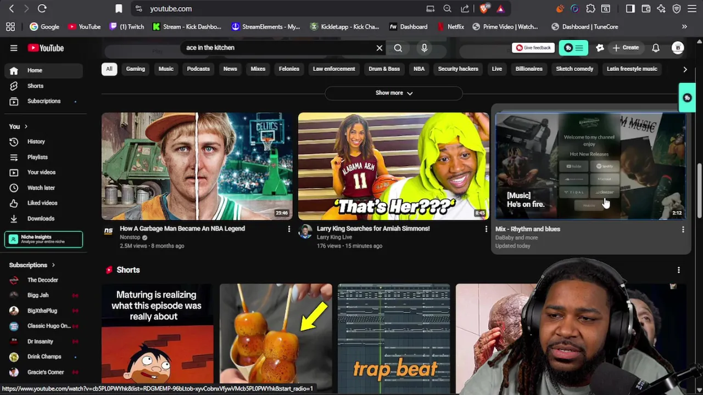Open options for Larry King video
Image resolution: width=703 pixels, height=395 pixels.
pyautogui.click(x=486, y=229)
